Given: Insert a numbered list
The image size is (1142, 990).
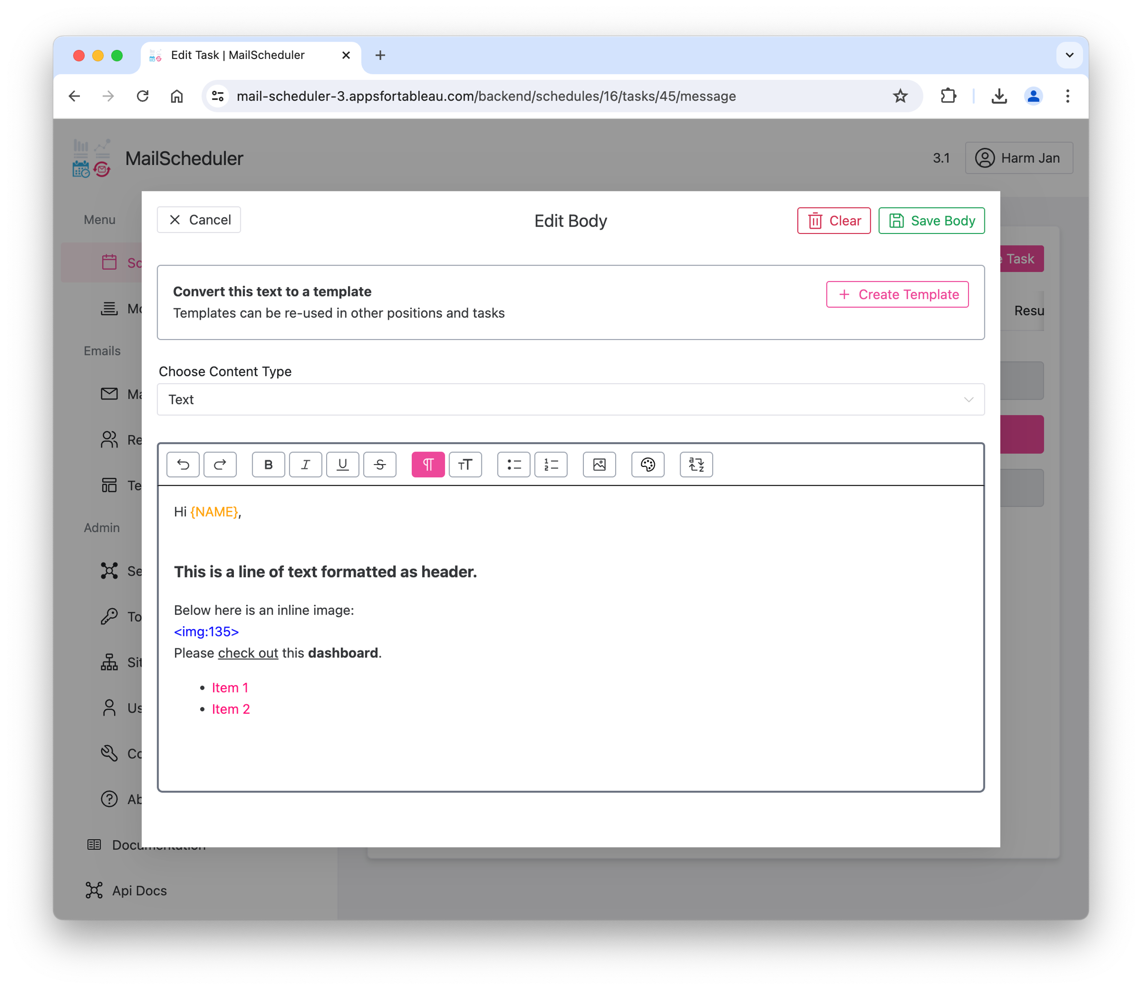Looking at the screenshot, I should [x=551, y=465].
